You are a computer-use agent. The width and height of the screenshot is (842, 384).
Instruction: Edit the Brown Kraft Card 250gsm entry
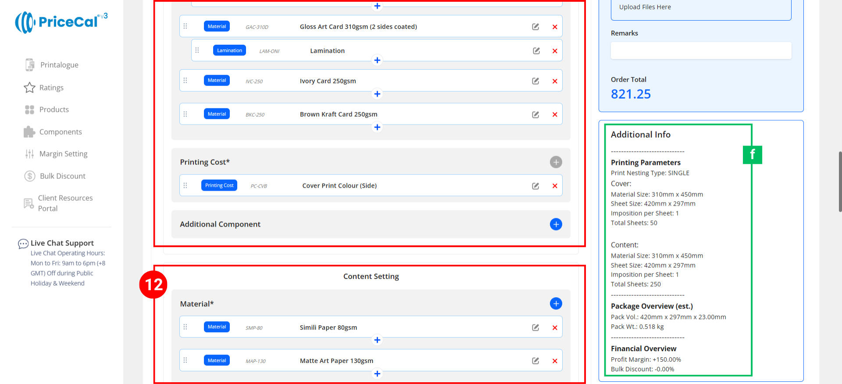(535, 114)
